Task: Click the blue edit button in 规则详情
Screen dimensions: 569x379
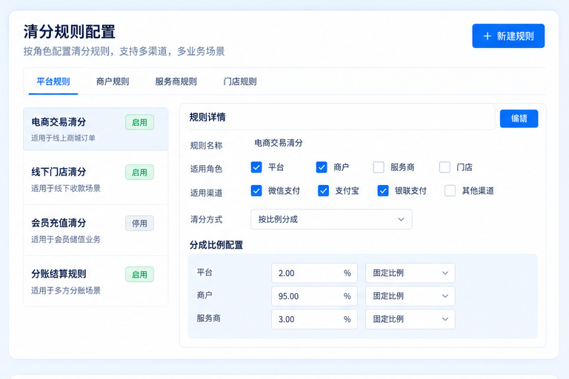Action: point(519,118)
